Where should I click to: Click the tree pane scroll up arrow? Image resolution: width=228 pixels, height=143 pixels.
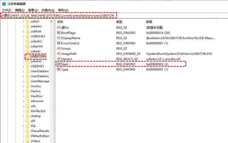pos(51,21)
